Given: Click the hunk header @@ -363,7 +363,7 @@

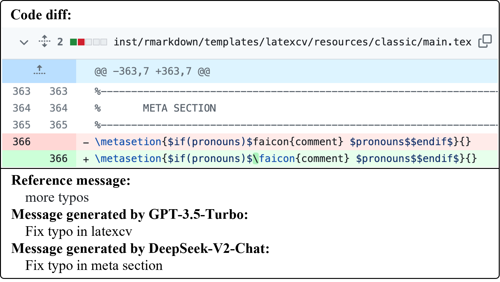Looking at the screenshot, I should [x=152, y=72].
